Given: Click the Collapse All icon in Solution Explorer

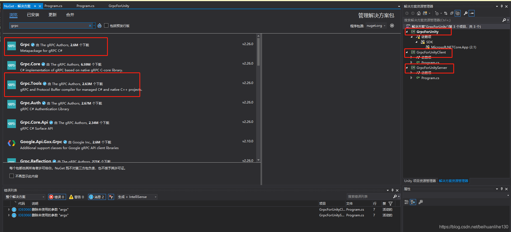Looking at the screenshot, I should tap(452, 13).
